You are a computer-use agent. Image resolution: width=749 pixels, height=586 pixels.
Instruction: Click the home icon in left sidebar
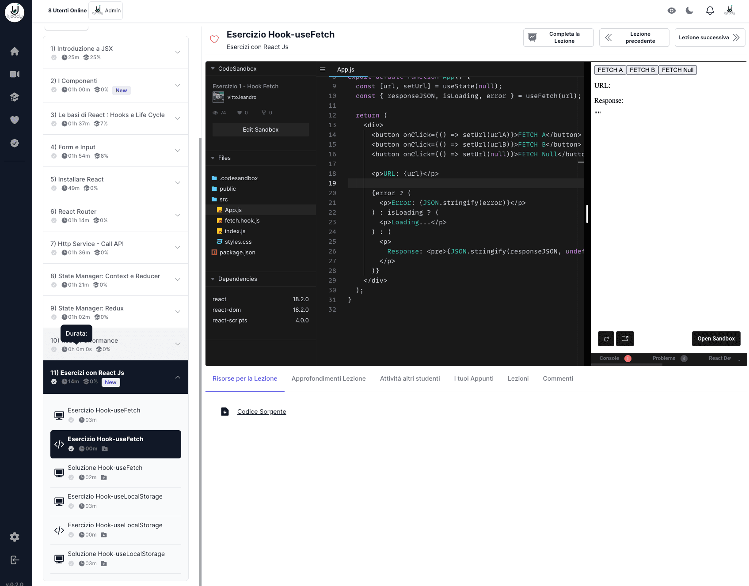point(15,51)
